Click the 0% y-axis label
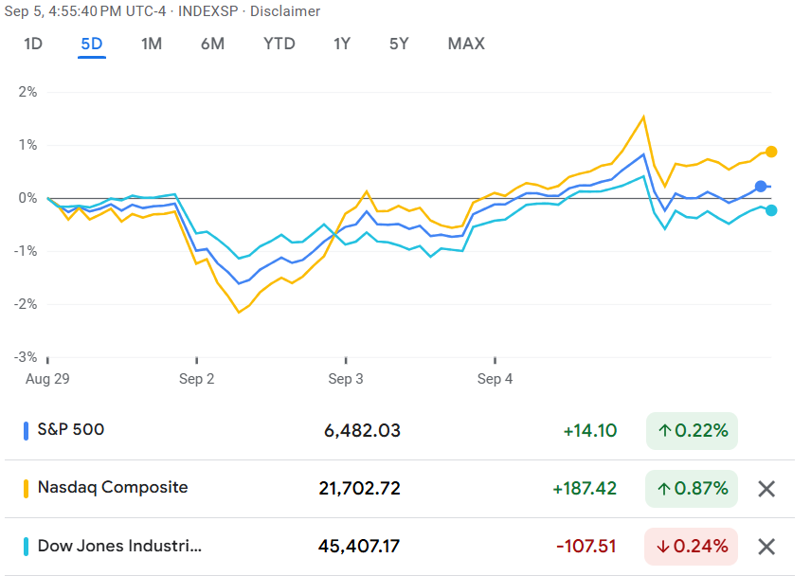 point(27,198)
